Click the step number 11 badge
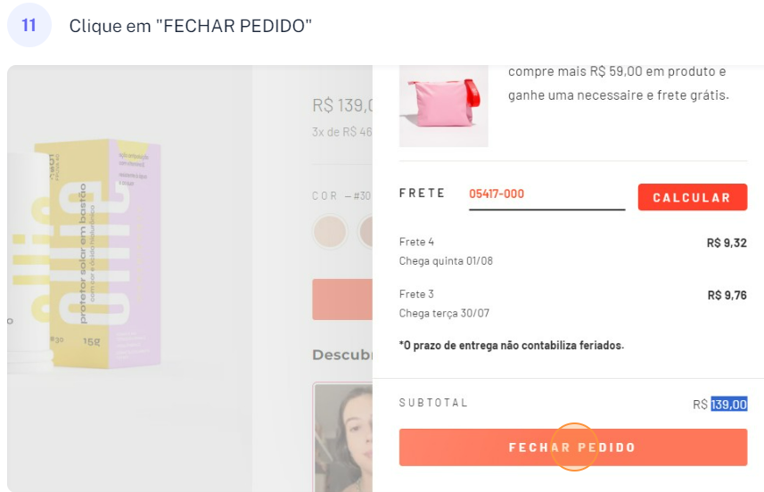The height and width of the screenshot is (492, 764). pos(29,25)
